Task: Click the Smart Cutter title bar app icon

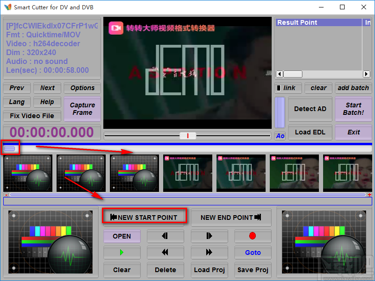Action: (7, 7)
